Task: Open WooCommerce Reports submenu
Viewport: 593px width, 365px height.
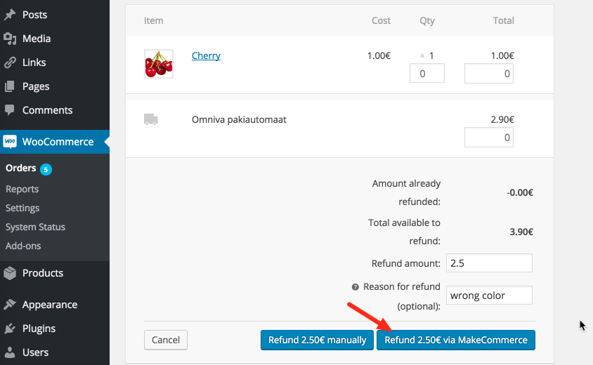Action: click(x=22, y=189)
